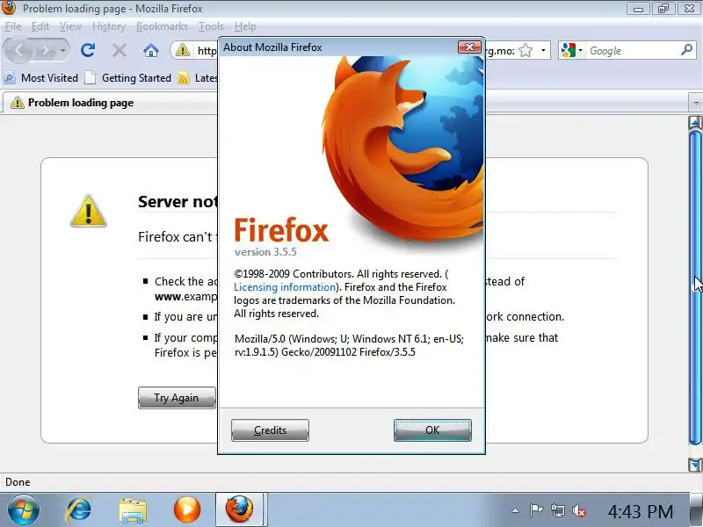Open the Bookmarks menu
Image resolution: width=703 pixels, height=527 pixels.
coord(162,26)
